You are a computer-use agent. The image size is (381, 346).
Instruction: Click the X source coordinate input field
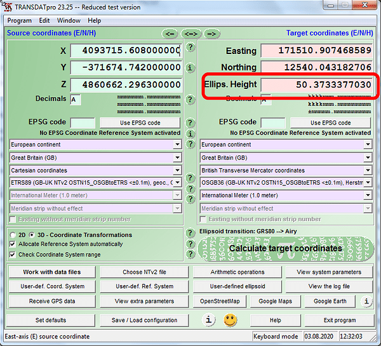(126, 51)
